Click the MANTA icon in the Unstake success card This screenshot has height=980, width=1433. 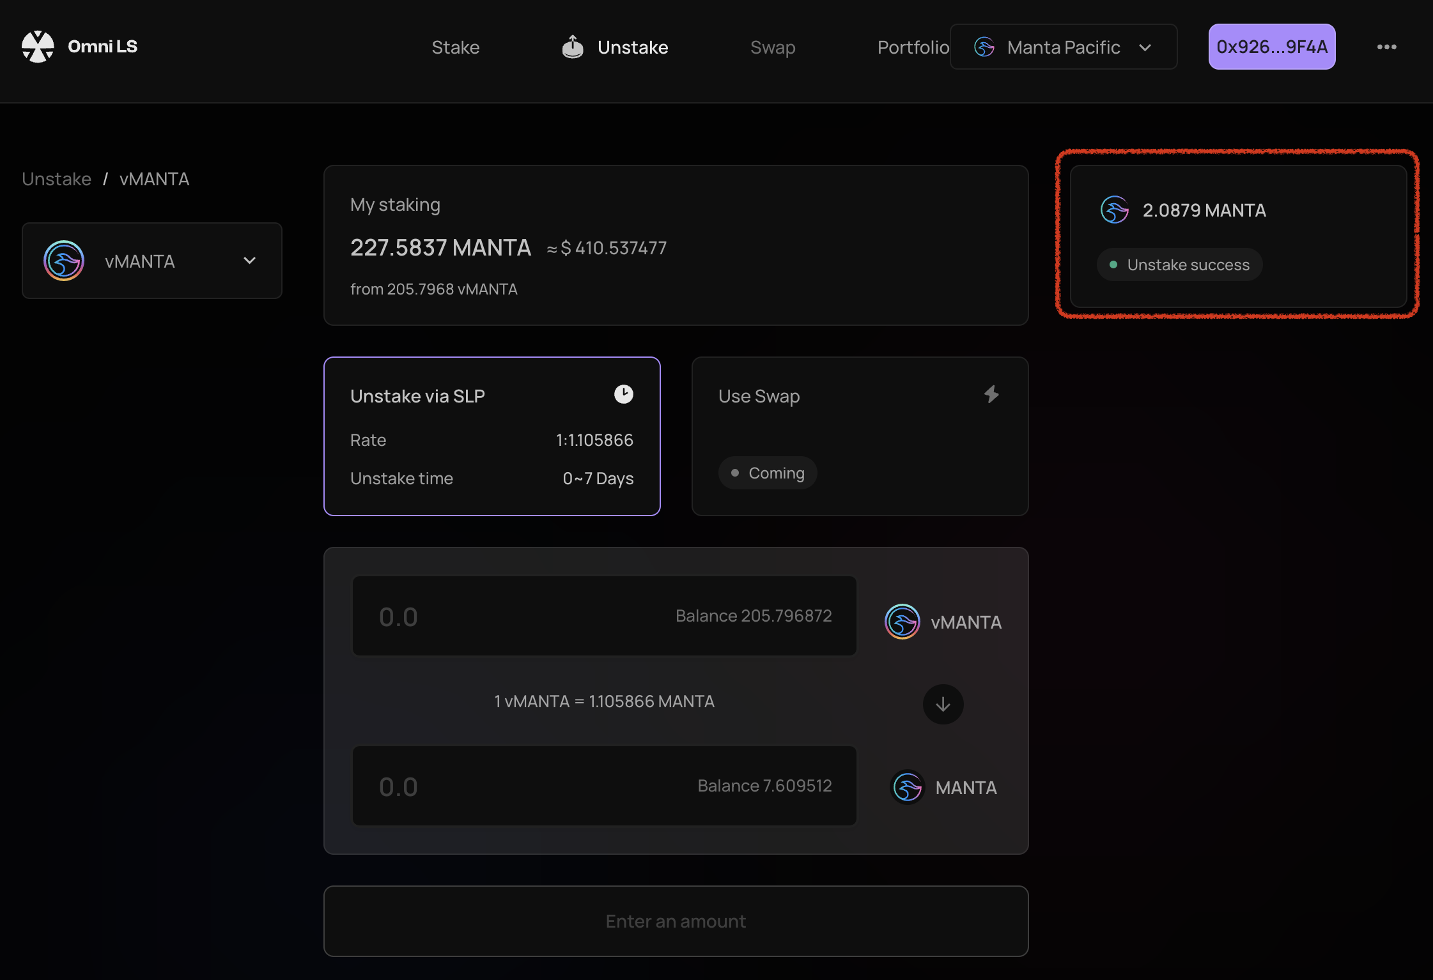coord(1114,210)
